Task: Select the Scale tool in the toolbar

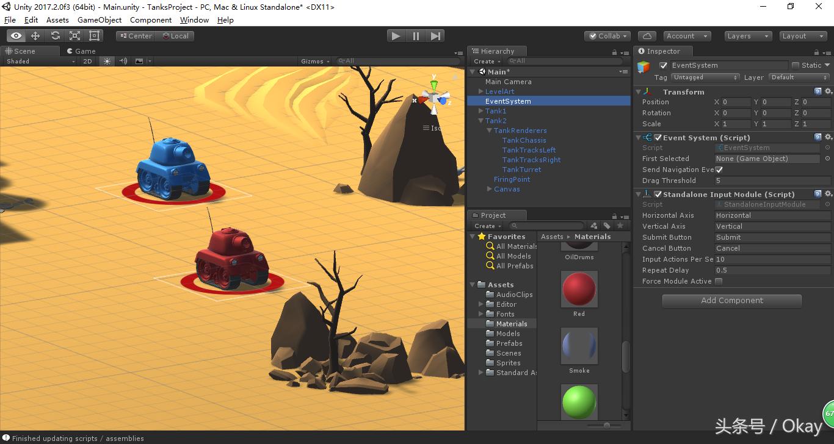Action: pos(75,35)
